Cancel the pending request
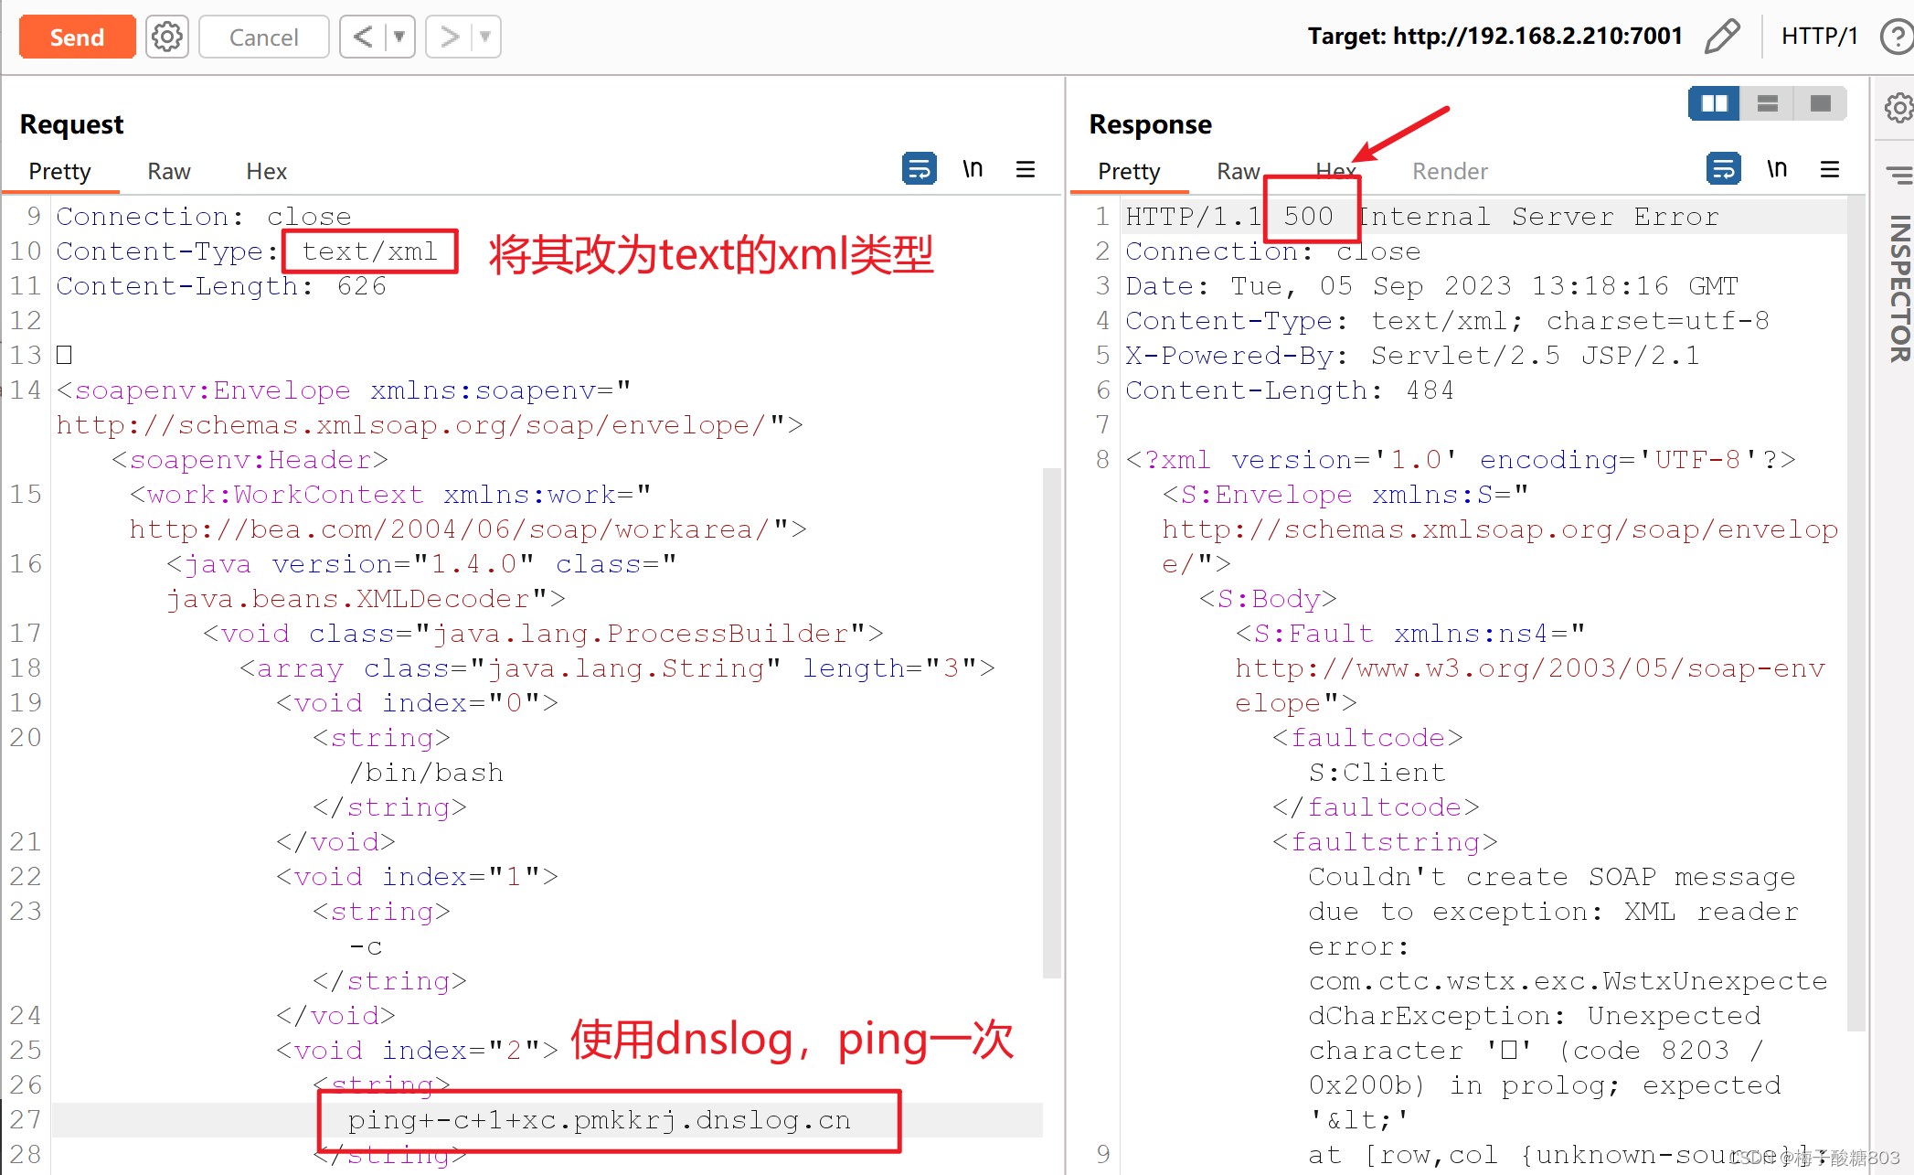This screenshot has height=1175, width=1914. point(263,37)
